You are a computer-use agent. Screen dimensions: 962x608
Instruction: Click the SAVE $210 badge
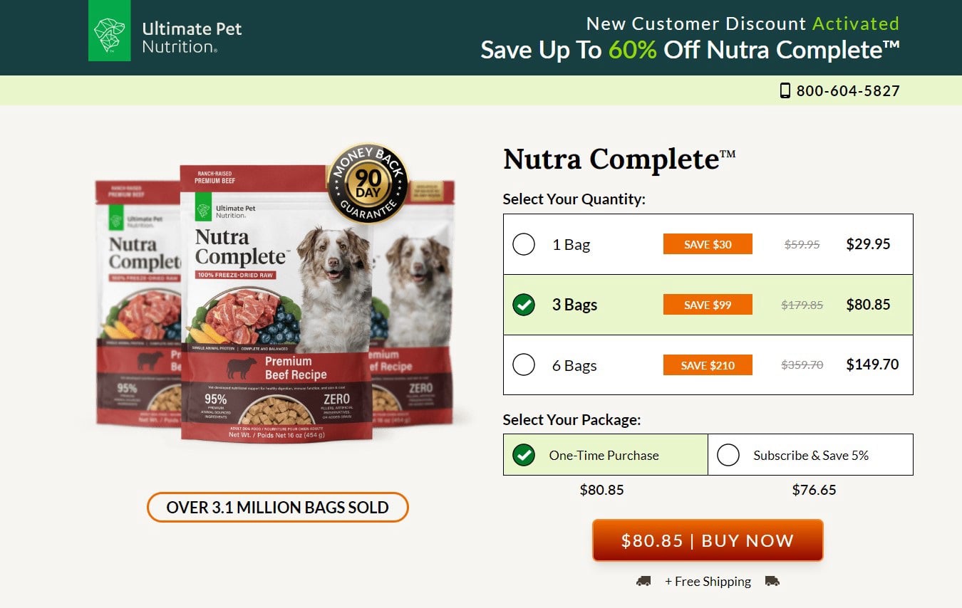(708, 365)
